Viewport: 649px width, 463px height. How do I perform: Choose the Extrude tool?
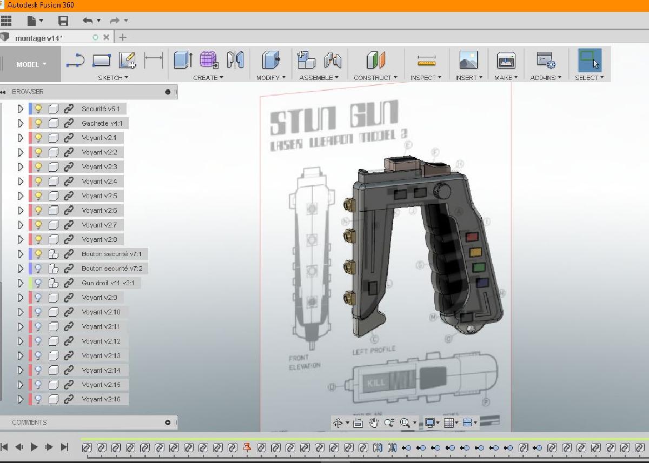click(x=183, y=60)
